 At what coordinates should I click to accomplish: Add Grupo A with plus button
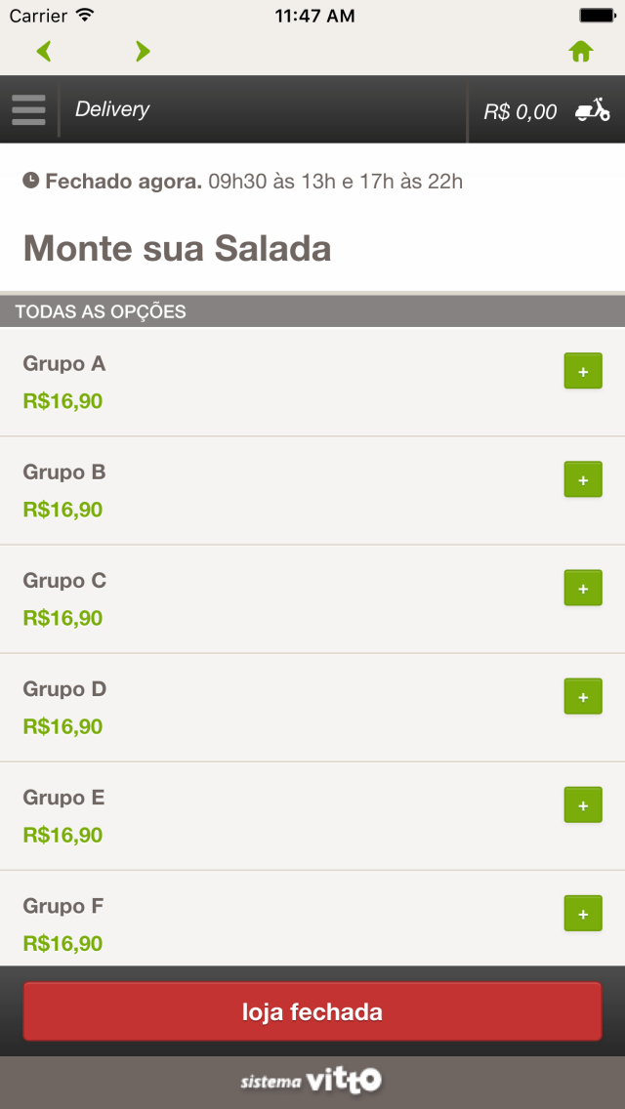tap(583, 371)
